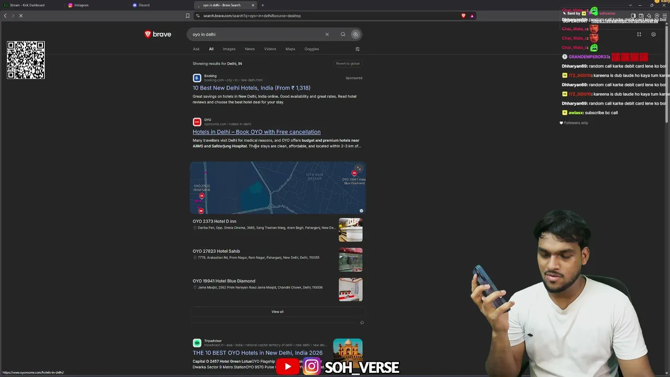
Task: Select OYO 19941 Blue Diamond map pin
Action: (x=354, y=173)
